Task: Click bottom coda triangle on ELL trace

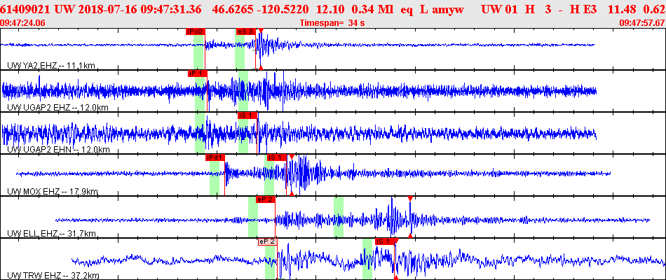Action: click(x=410, y=235)
